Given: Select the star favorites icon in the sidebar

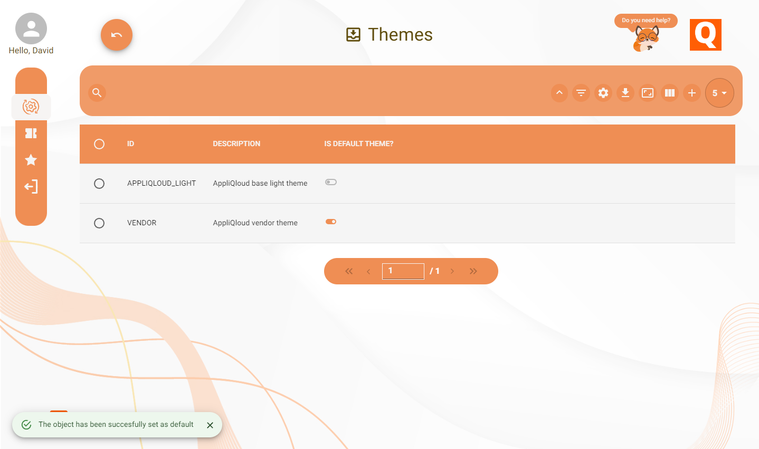Looking at the screenshot, I should [31, 160].
